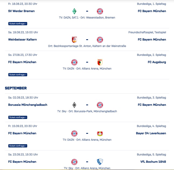Open the SV Werder Bremen team name
Image resolution: width=174 pixels, height=170 pixels.
[x=22, y=11]
